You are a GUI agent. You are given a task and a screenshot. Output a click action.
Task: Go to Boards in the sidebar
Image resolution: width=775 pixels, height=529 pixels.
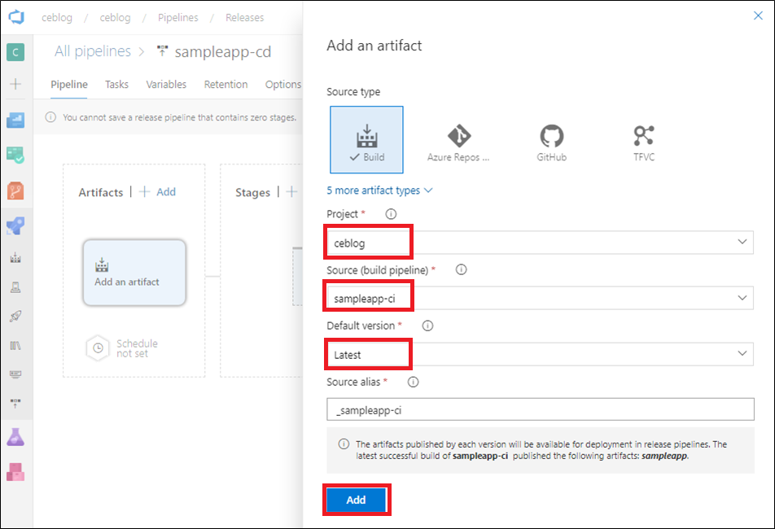(x=15, y=155)
